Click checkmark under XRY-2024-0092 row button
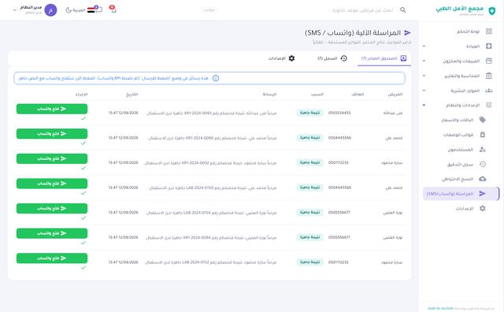The image size is (504, 312). [83, 168]
